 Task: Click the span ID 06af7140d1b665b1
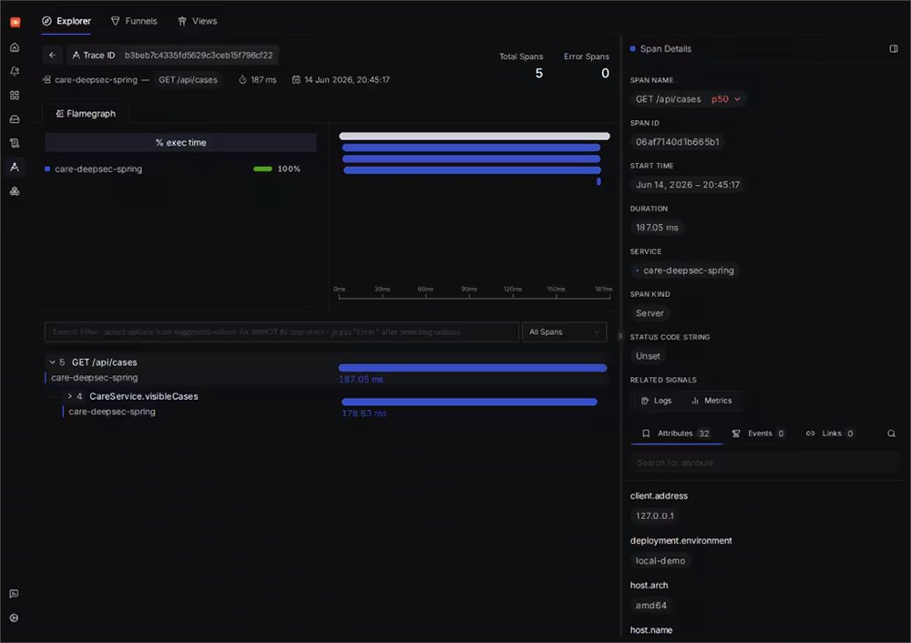(677, 142)
